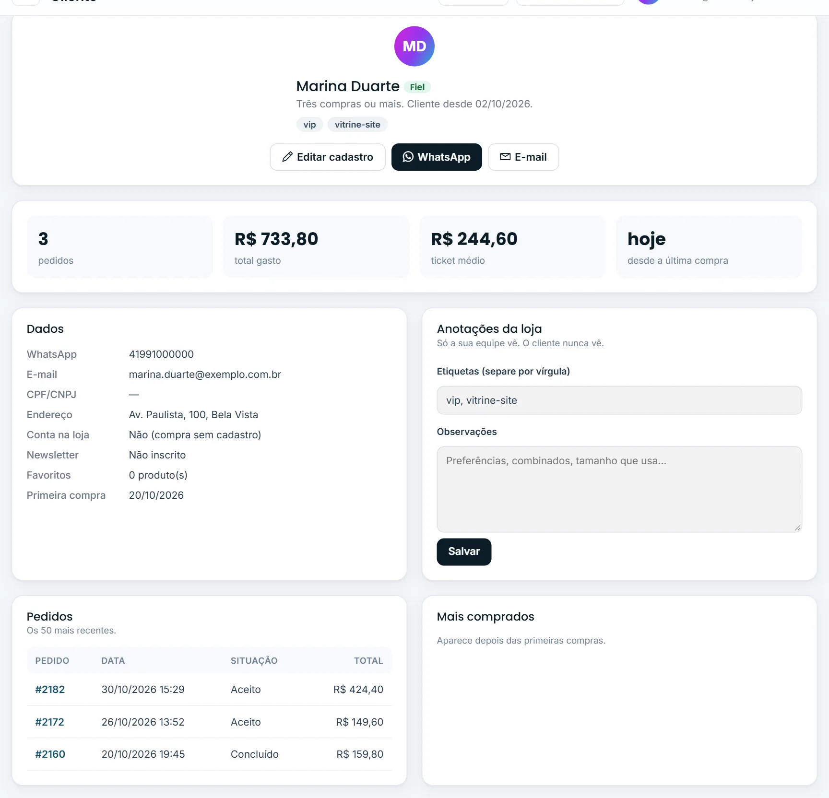This screenshot has height=798, width=829.
Task: Click the Mais comprados heading
Action: pyautogui.click(x=486, y=617)
